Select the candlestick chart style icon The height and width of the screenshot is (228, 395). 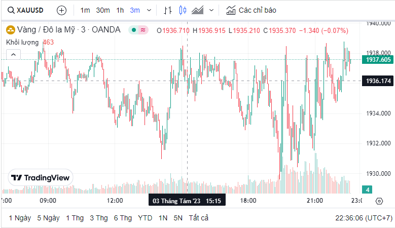(183, 10)
